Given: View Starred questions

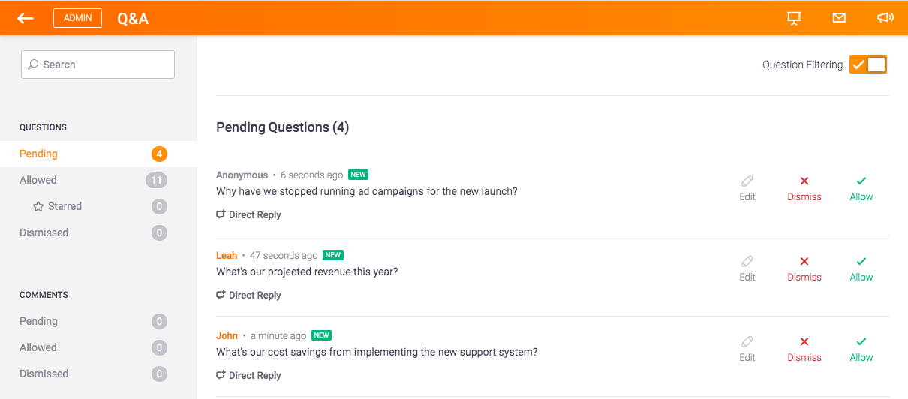Looking at the screenshot, I should (x=65, y=206).
